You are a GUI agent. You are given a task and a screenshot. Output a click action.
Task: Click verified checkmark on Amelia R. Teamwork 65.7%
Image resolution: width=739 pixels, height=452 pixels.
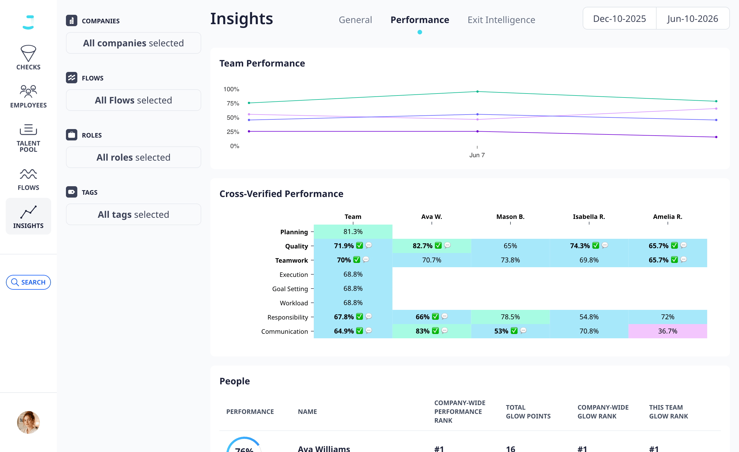pos(674,260)
